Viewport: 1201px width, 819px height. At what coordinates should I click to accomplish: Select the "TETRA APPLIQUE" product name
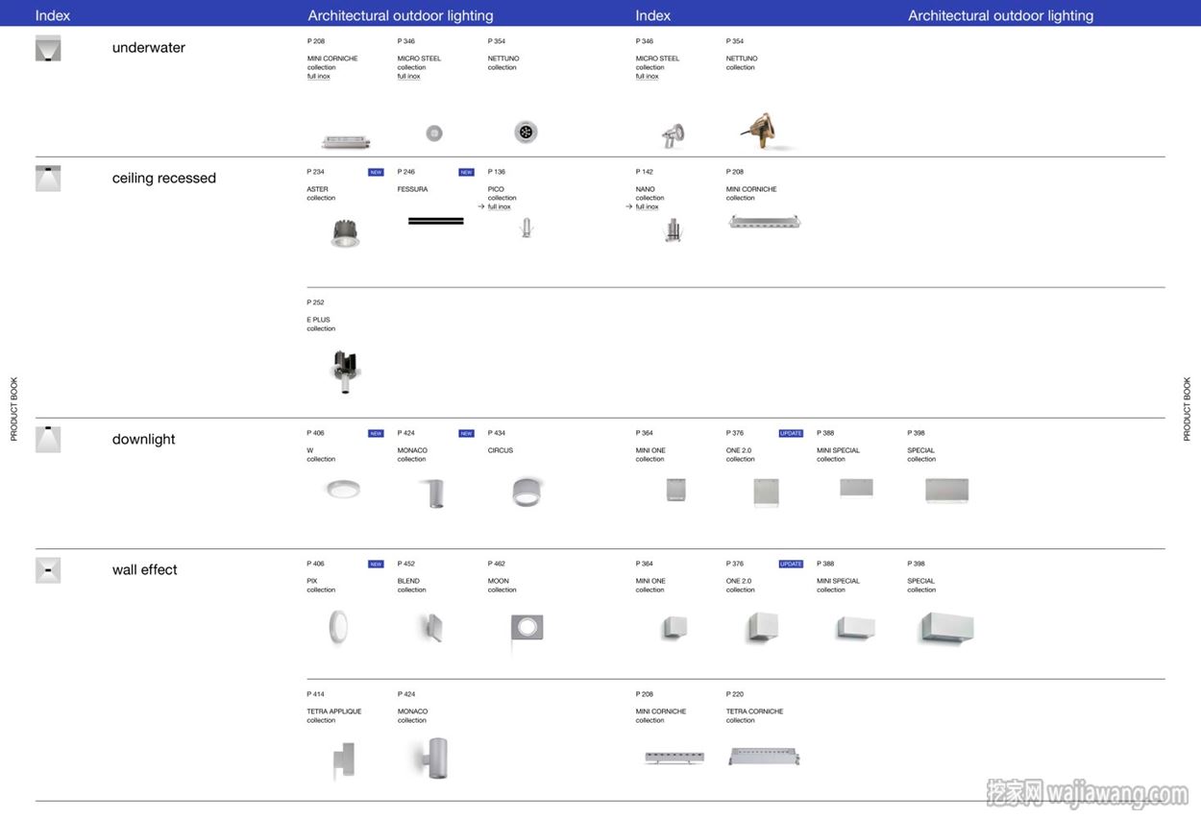[x=334, y=711]
